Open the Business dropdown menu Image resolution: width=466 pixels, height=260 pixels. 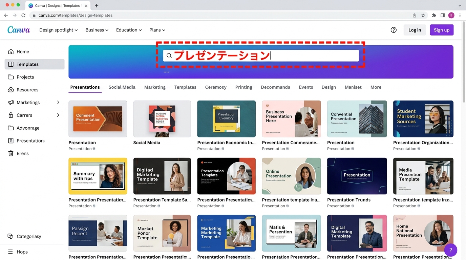tap(97, 30)
